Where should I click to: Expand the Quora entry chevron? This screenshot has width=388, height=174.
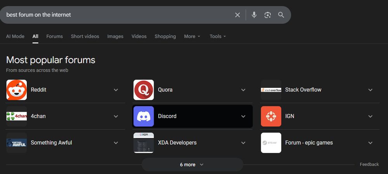click(x=243, y=90)
